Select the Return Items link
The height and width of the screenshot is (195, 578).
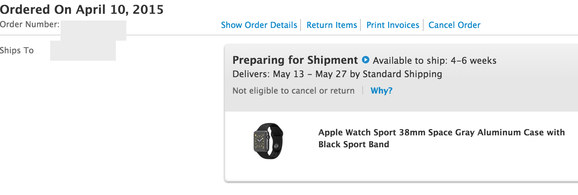[x=332, y=25]
